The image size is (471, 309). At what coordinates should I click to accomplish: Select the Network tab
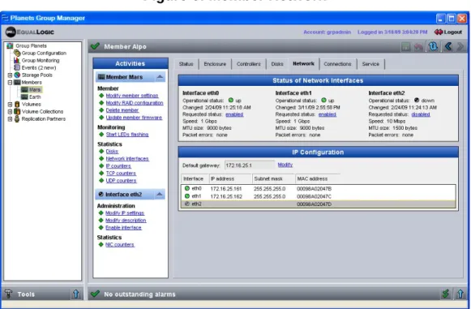tap(303, 64)
